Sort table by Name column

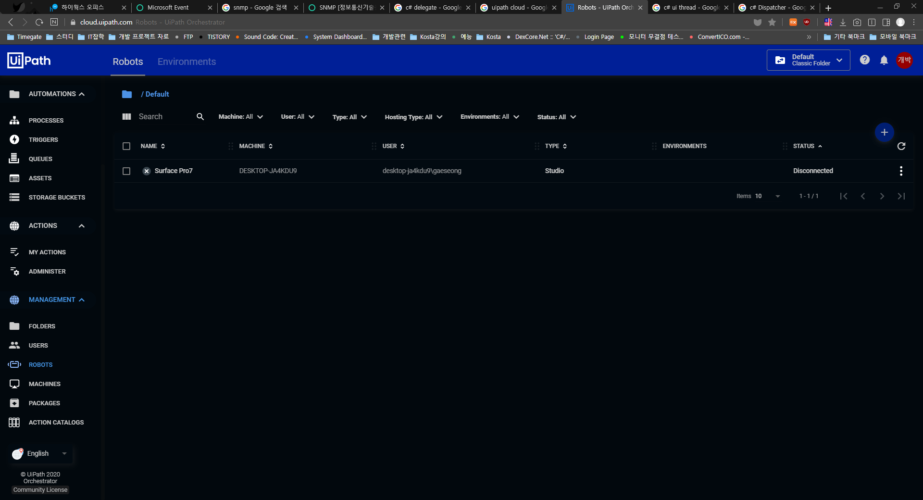tap(153, 146)
